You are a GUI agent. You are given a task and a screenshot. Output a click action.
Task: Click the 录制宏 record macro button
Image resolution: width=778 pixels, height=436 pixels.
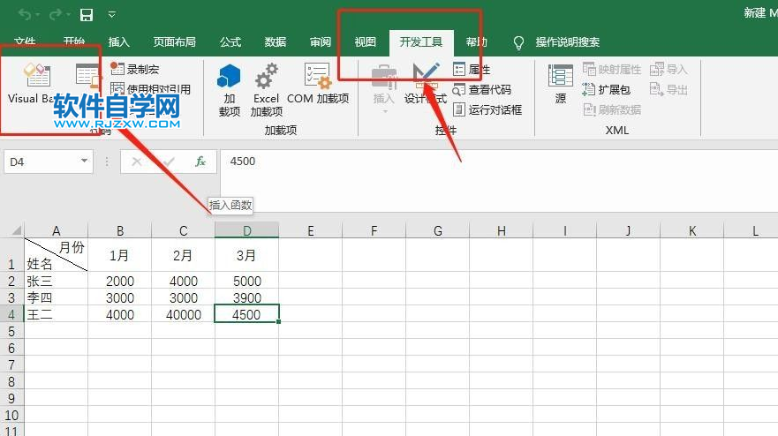[135, 69]
